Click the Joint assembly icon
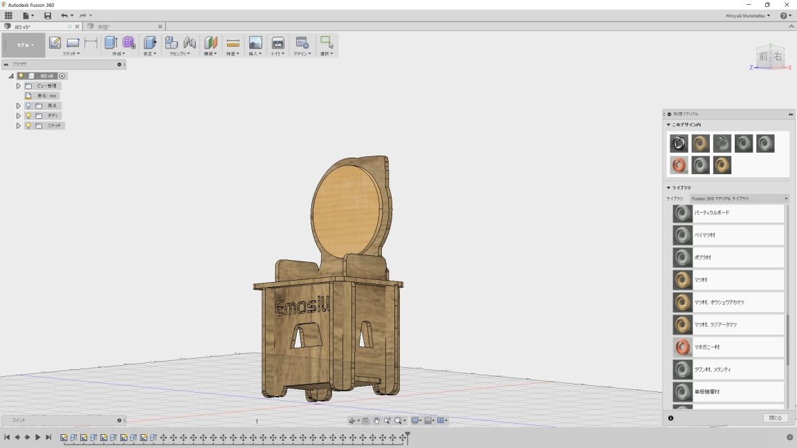 [190, 43]
